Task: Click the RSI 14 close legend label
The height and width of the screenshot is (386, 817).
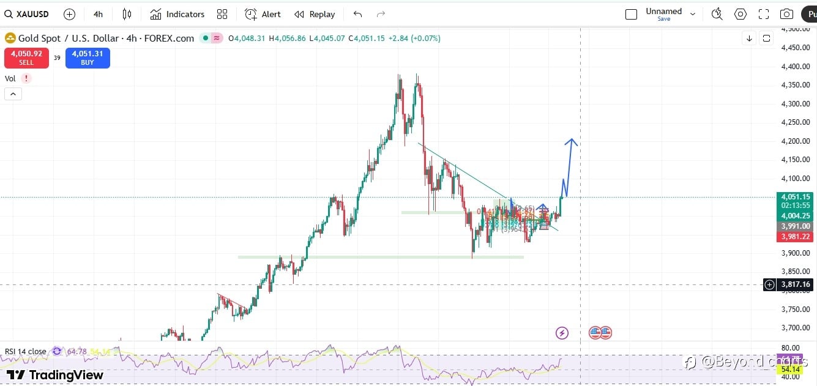Action: [25, 351]
